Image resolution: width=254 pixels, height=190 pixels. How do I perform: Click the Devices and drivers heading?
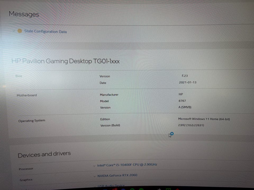coord(44,154)
